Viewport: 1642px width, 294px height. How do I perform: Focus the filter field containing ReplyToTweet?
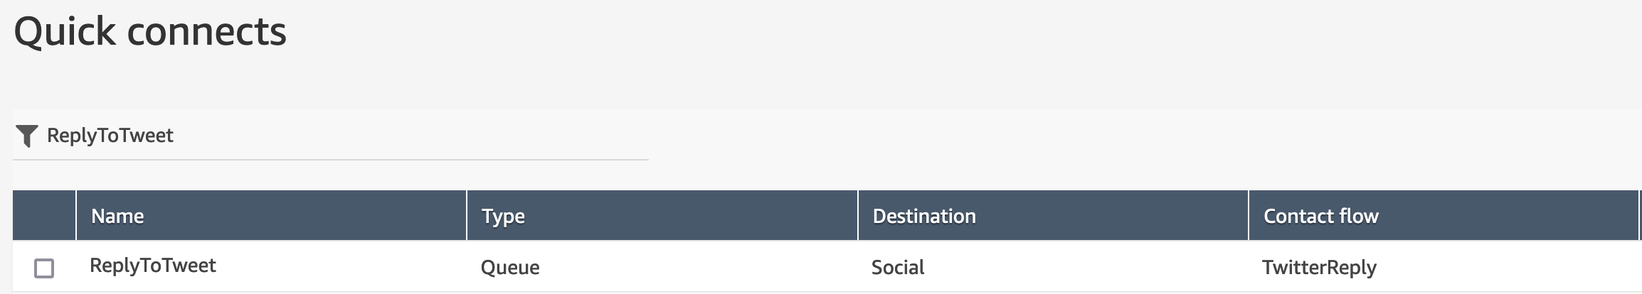(x=331, y=136)
